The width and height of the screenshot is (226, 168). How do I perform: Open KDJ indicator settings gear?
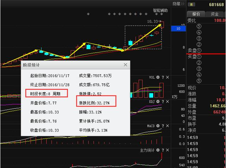158,101
